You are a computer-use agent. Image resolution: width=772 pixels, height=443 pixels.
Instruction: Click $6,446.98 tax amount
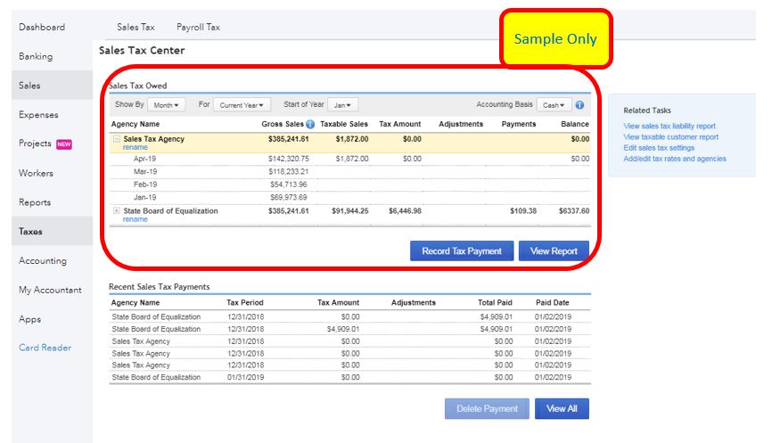[x=405, y=210]
